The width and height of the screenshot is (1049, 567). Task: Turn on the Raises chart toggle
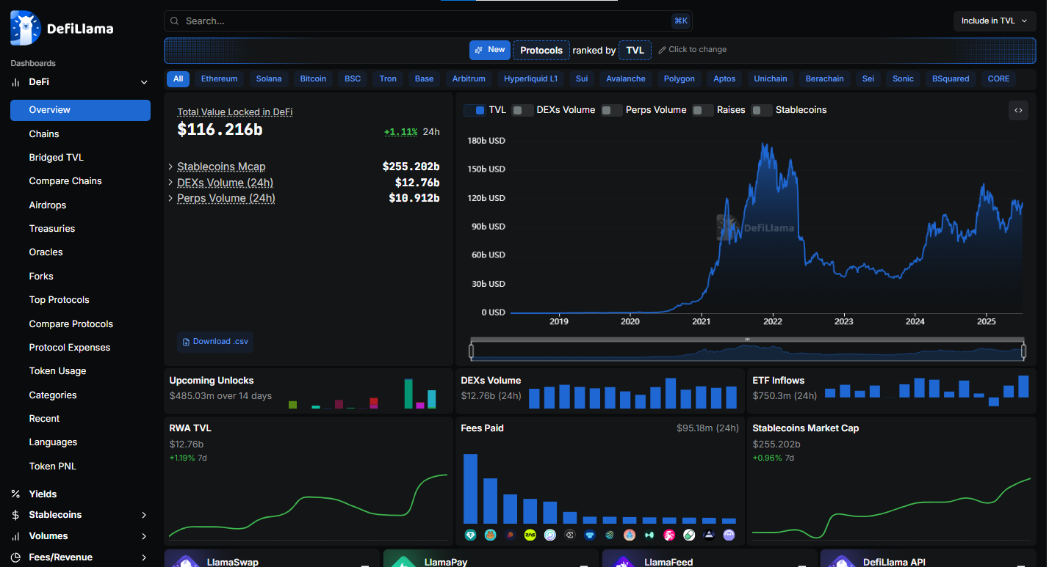[703, 110]
